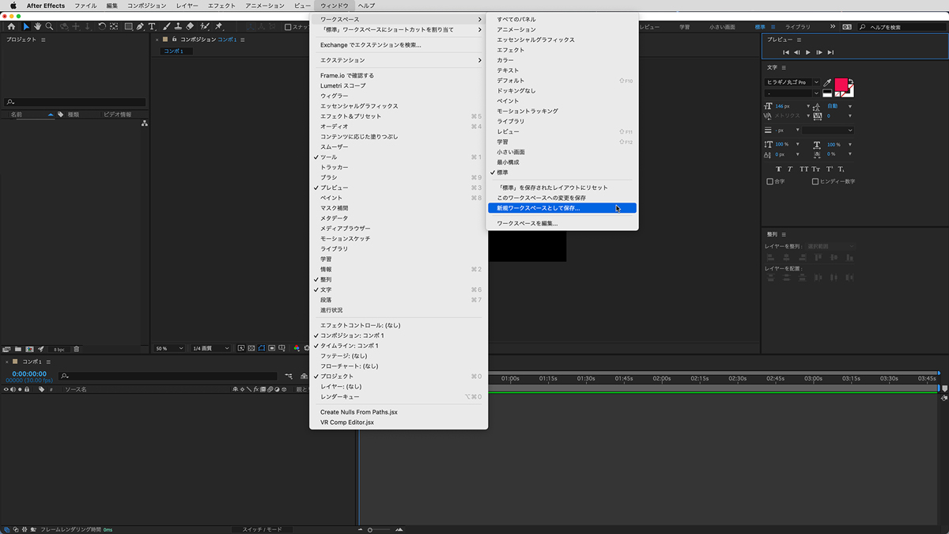The height and width of the screenshot is (534, 949).
Task: Click the trash icon in project panel
Action: point(77,349)
